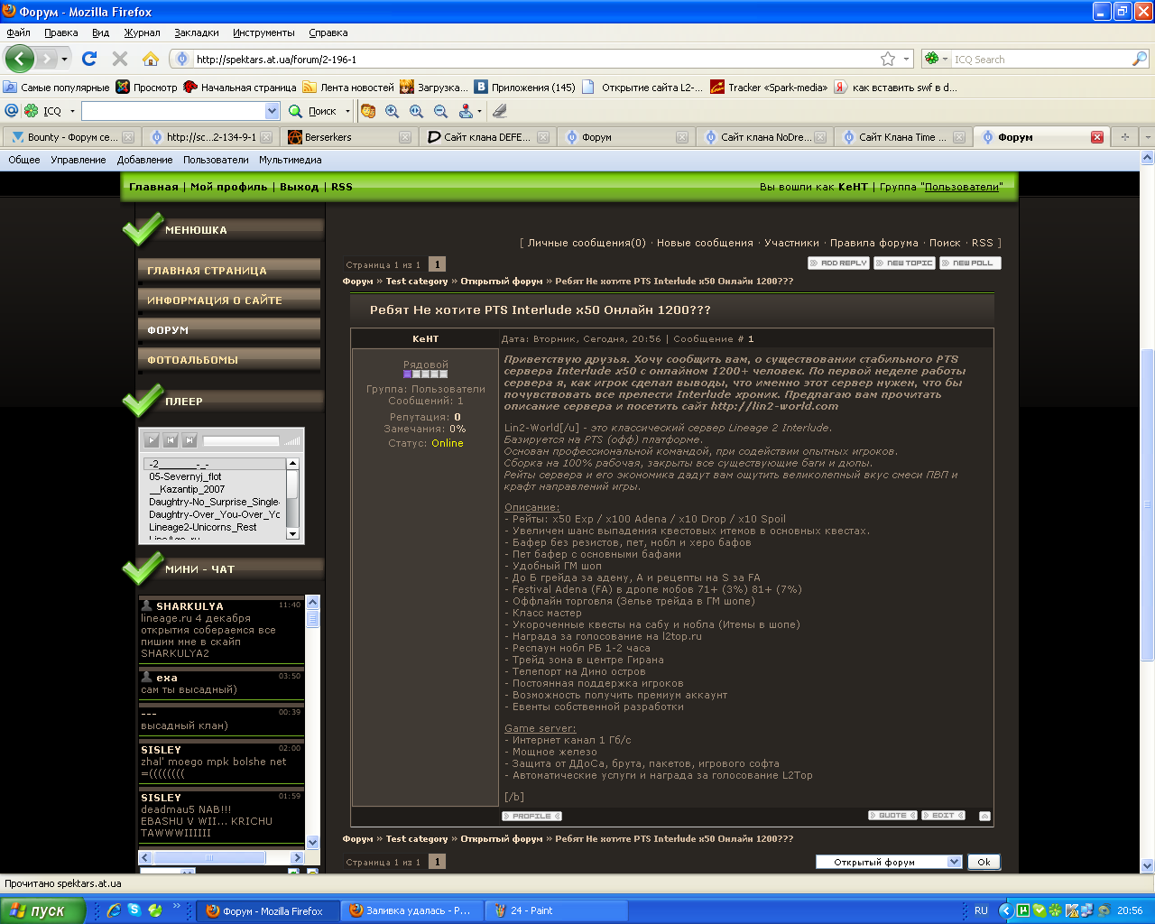Viewport: 1155px width, 924px height.
Task: Click the scroll-to-top arrow icon in post
Action: tap(984, 816)
